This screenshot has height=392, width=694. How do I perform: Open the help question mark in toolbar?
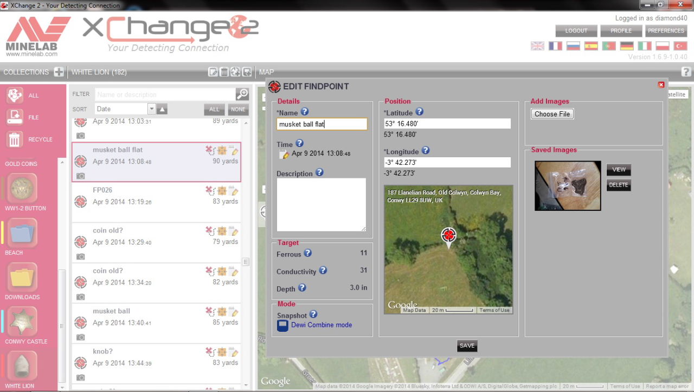[686, 72]
